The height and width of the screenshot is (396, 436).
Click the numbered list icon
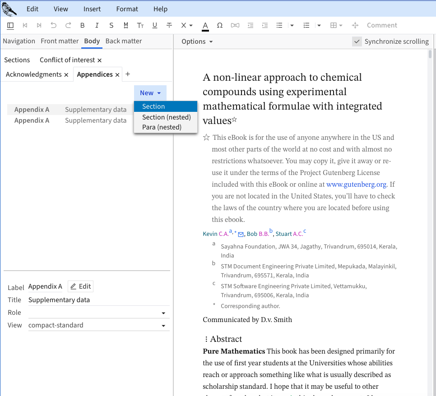[x=306, y=25]
